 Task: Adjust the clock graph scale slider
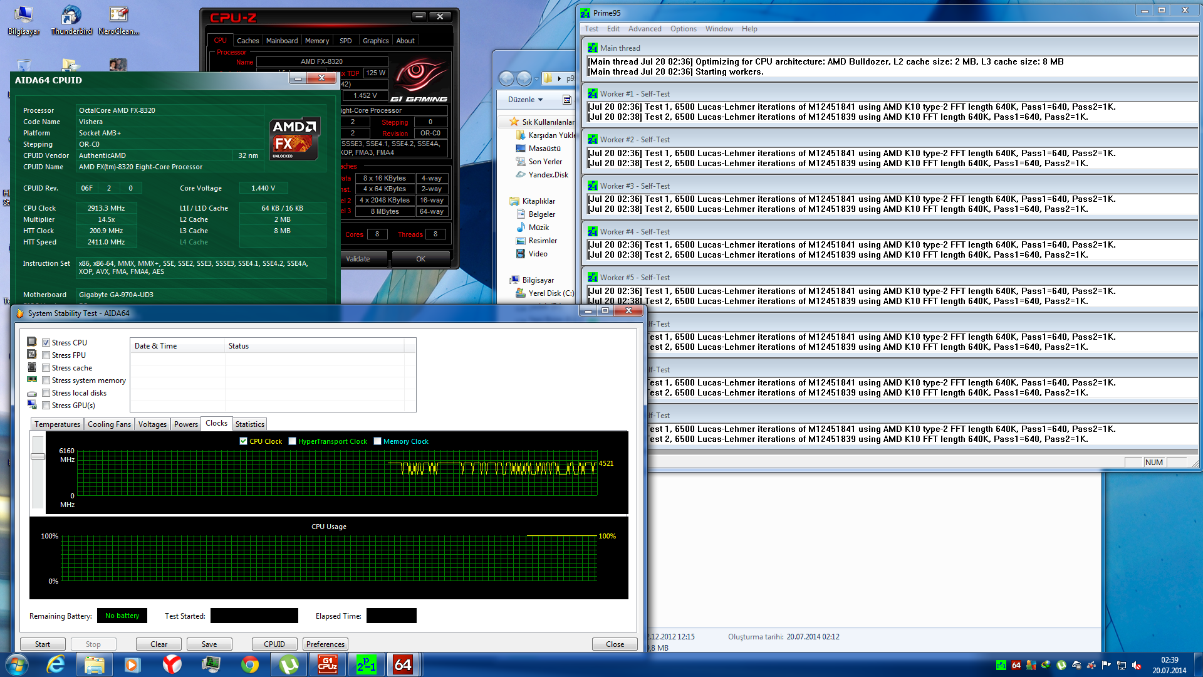tap(38, 456)
